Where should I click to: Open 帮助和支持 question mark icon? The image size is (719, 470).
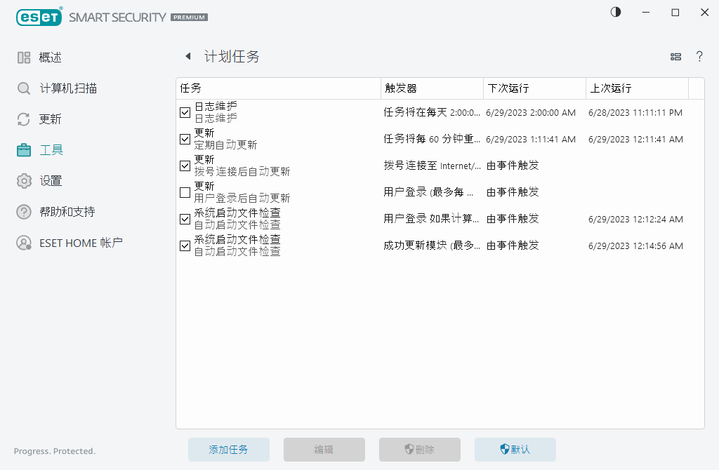click(x=23, y=211)
